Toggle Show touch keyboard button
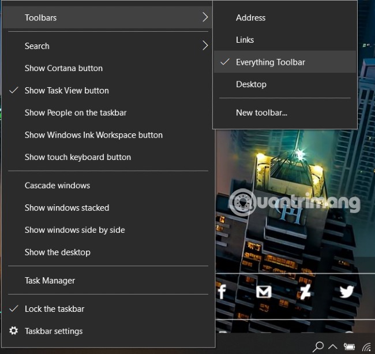 tap(77, 157)
